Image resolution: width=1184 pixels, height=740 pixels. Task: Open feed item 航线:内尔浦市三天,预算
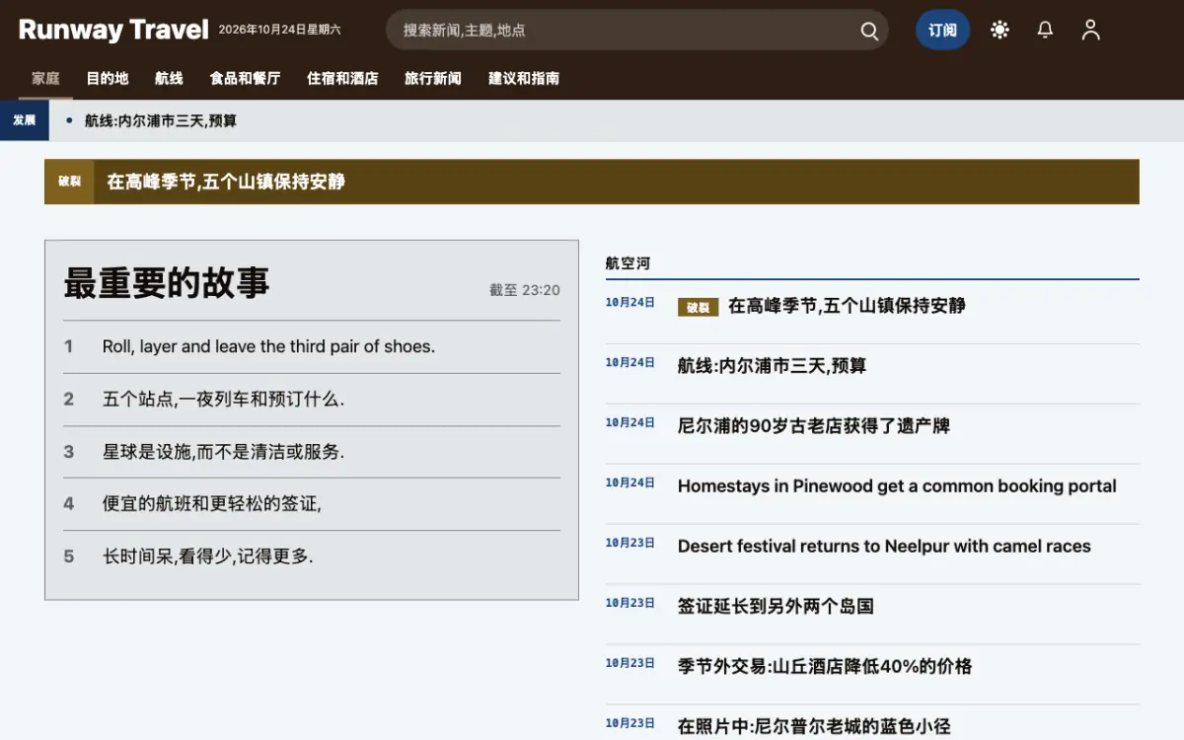click(x=773, y=366)
